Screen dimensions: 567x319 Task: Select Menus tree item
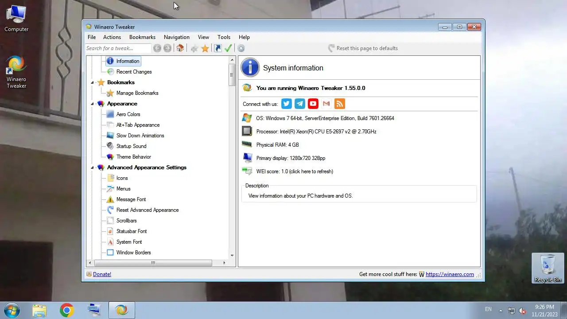[x=123, y=189]
